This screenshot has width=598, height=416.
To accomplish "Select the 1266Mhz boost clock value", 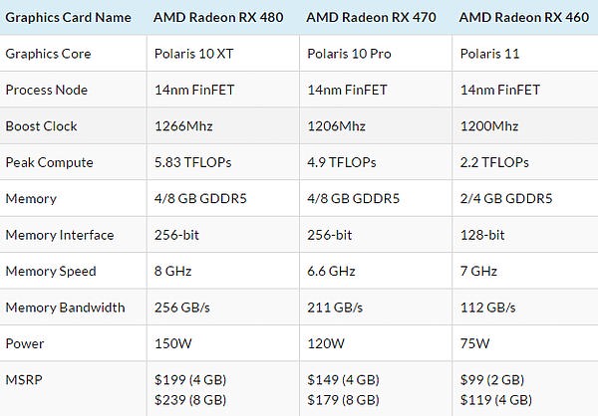I will click(x=183, y=126).
